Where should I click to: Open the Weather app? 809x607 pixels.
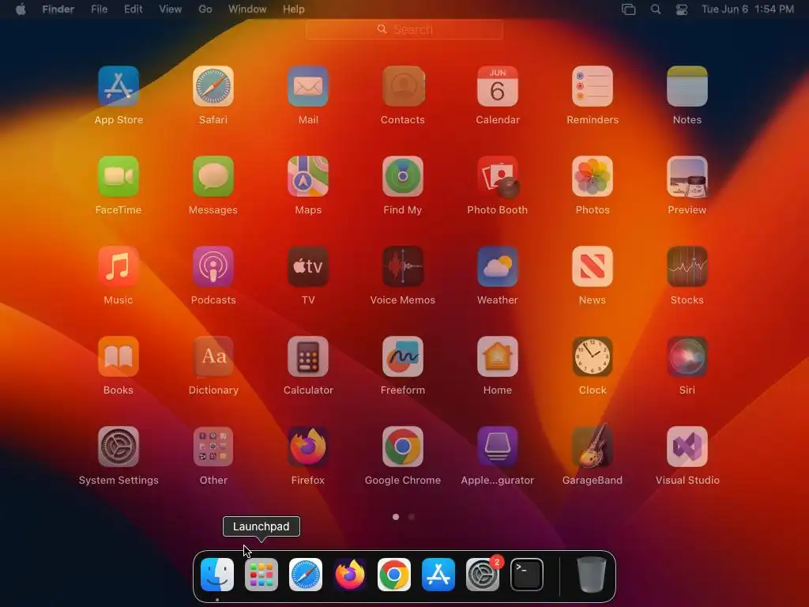pyautogui.click(x=498, y=266)
